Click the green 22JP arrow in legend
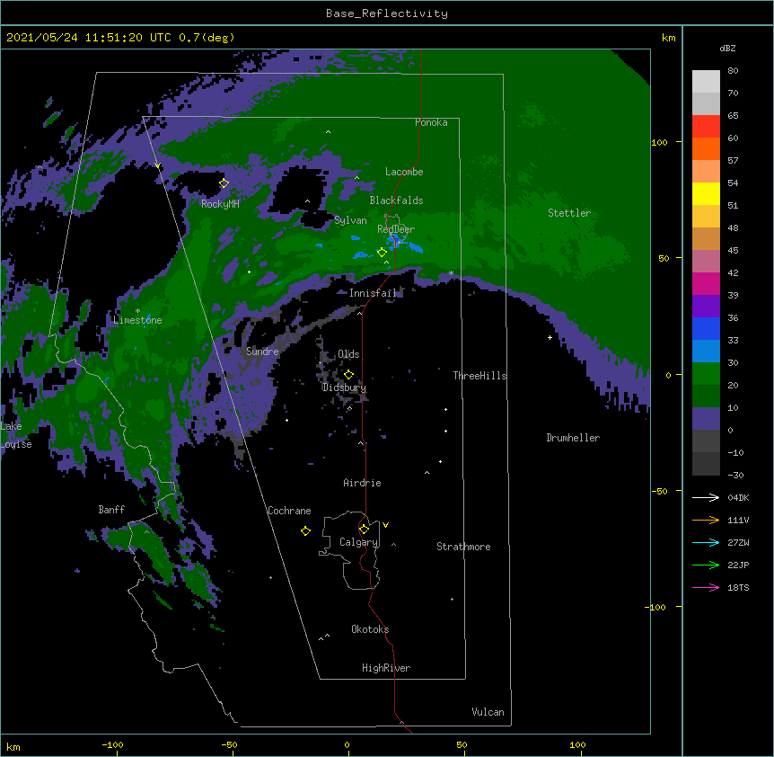 click(x=706, y=565)
